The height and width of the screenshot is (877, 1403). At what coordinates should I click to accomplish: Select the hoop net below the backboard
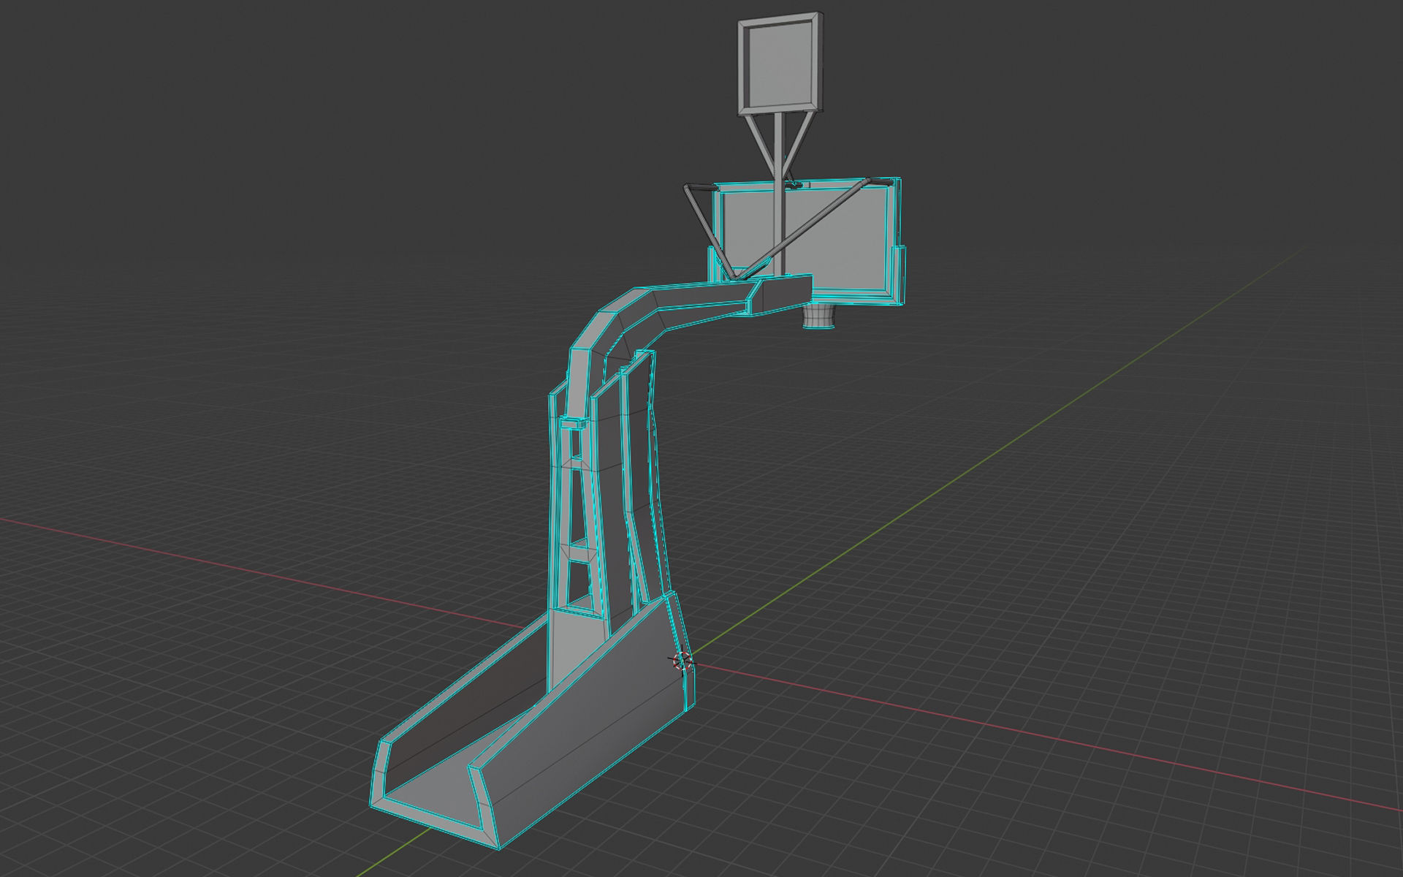coord(819,317)
